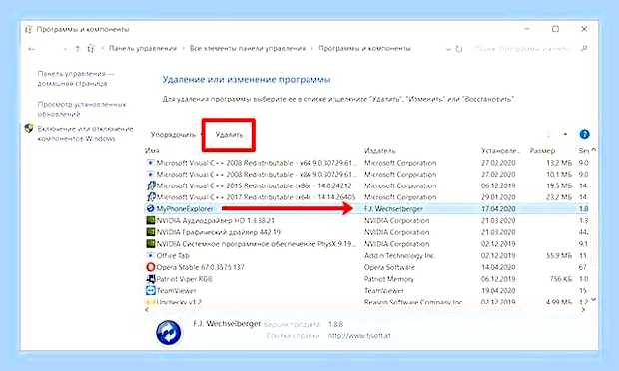Click large MyPhoneExplorer icon in details pane
619x371 pixels.
[x=169, y=332]
